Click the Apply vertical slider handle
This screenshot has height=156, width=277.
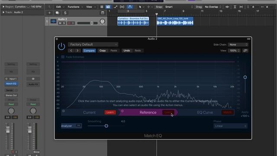[245, 77]
